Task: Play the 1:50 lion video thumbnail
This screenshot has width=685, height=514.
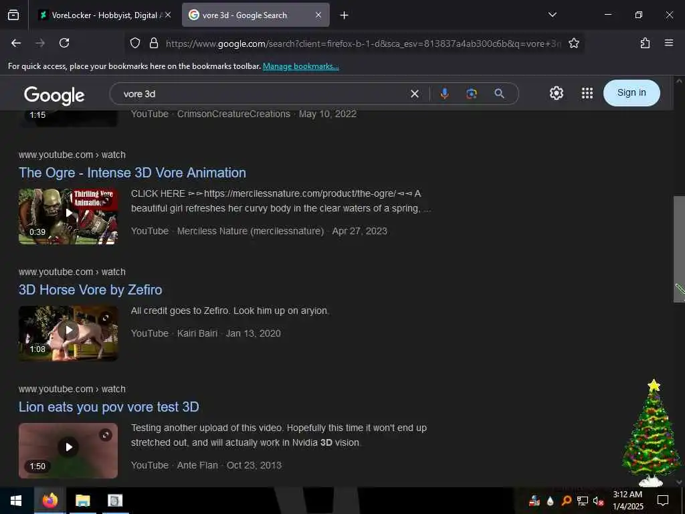Action: tap(68, 450)
